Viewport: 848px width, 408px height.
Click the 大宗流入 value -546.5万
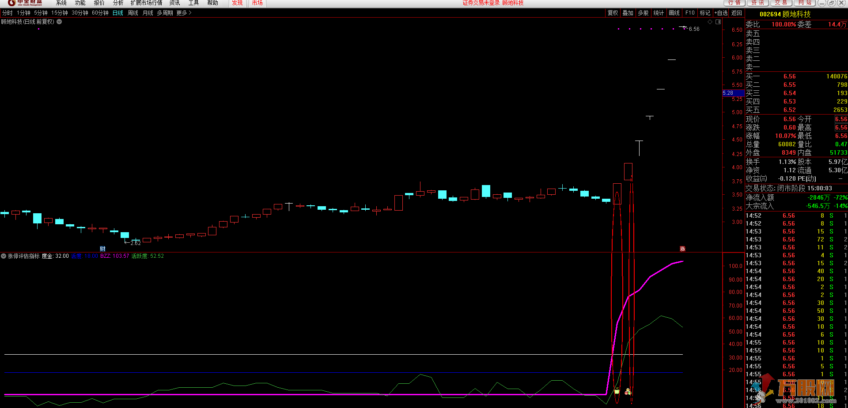[x=818, y=206]
